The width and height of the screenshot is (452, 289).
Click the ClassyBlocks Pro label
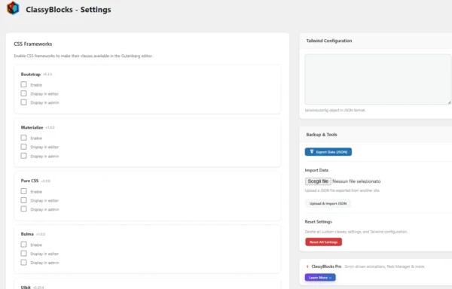[326, 266]
